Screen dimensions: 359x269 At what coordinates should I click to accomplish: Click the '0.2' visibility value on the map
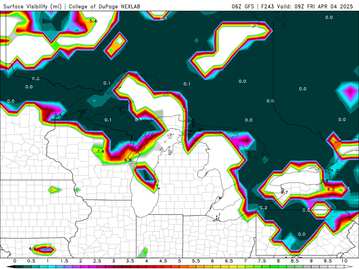coord(263,208)
